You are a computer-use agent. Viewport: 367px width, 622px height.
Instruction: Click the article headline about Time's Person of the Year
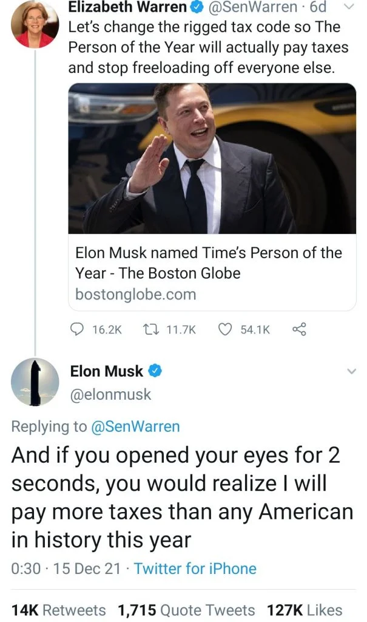click(x=209, y=262)
